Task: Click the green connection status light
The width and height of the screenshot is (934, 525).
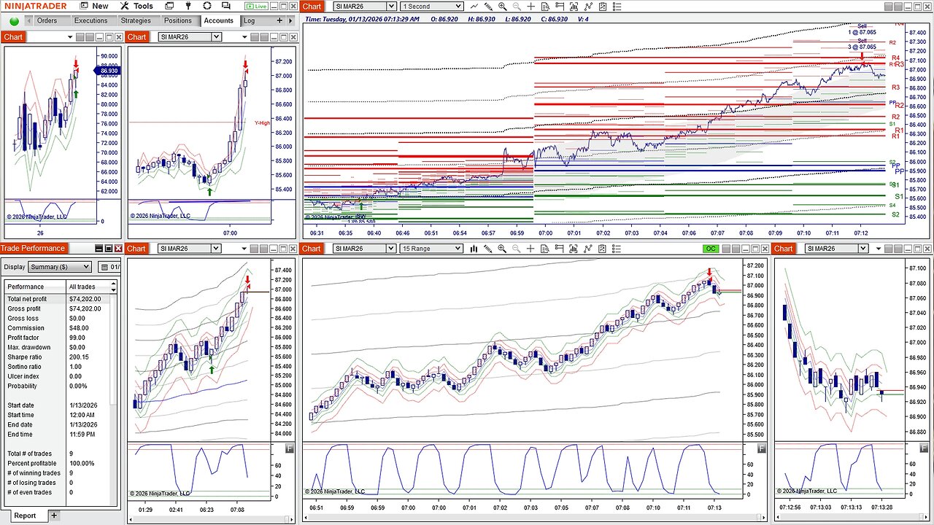Action: point(15,21)
